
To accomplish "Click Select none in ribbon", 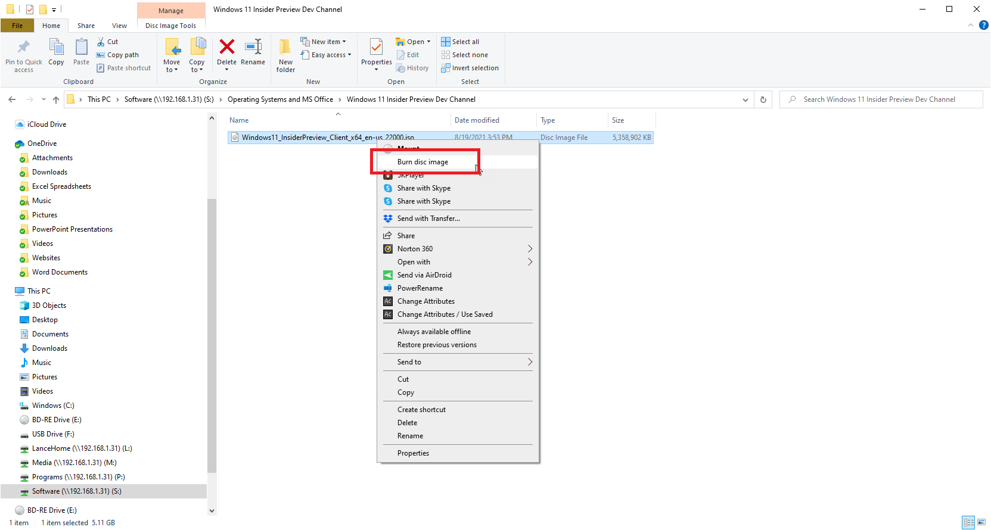I will [464, 55].
